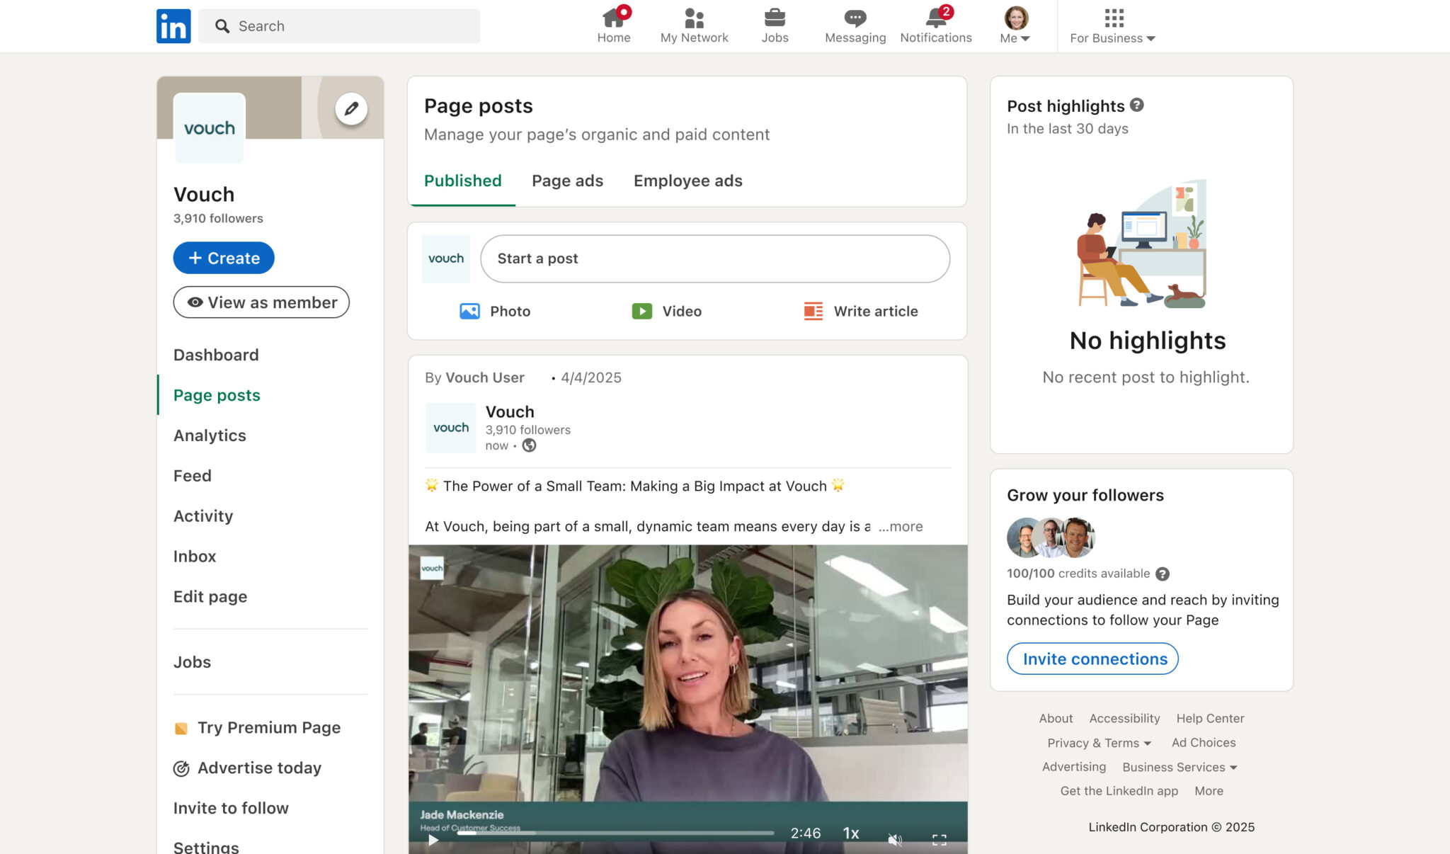
Task: Click the Home nav icon
Action: [x=613, y=25]
